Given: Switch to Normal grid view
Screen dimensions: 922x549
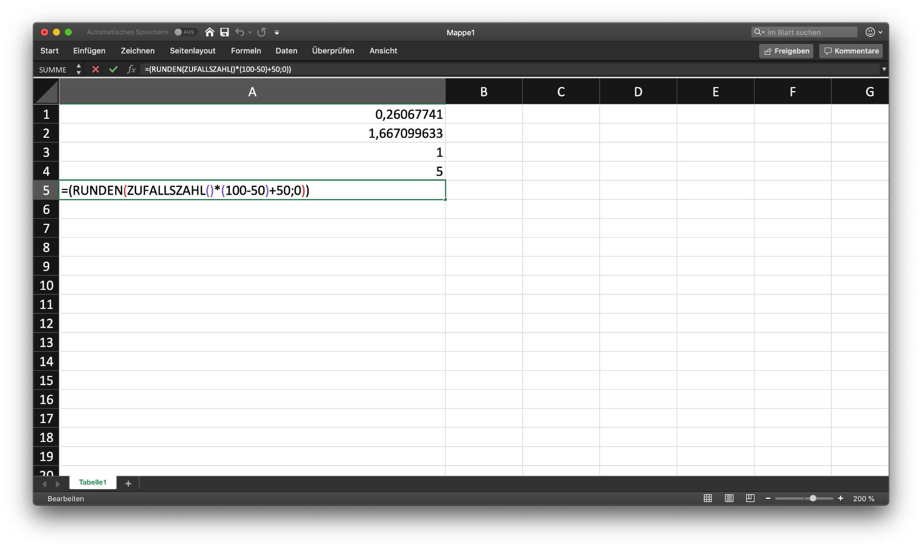Looking at the screenshot, I should 708,498.
